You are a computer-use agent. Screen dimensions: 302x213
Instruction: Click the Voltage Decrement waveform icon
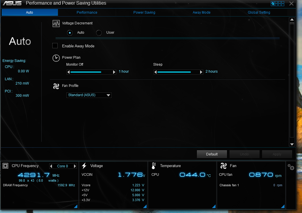56,24
